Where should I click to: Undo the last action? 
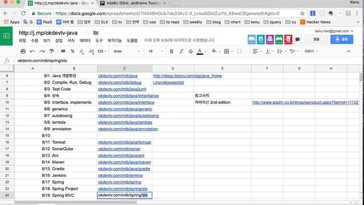[32, 51]
